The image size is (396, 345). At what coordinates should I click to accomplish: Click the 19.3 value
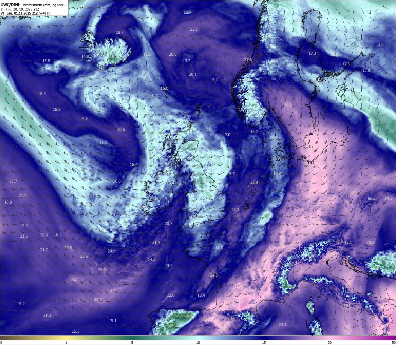click(x=24, y=226)
